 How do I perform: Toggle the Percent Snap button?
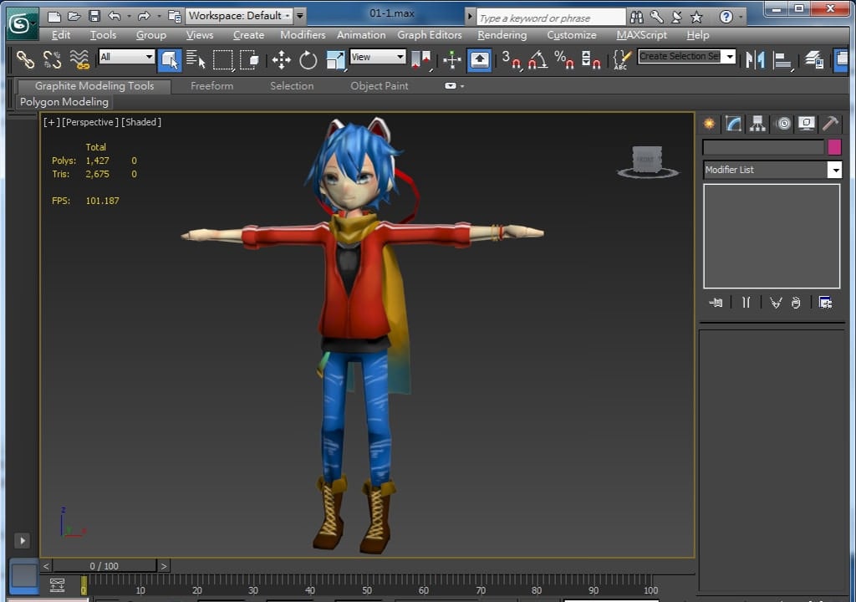[564, 59]
